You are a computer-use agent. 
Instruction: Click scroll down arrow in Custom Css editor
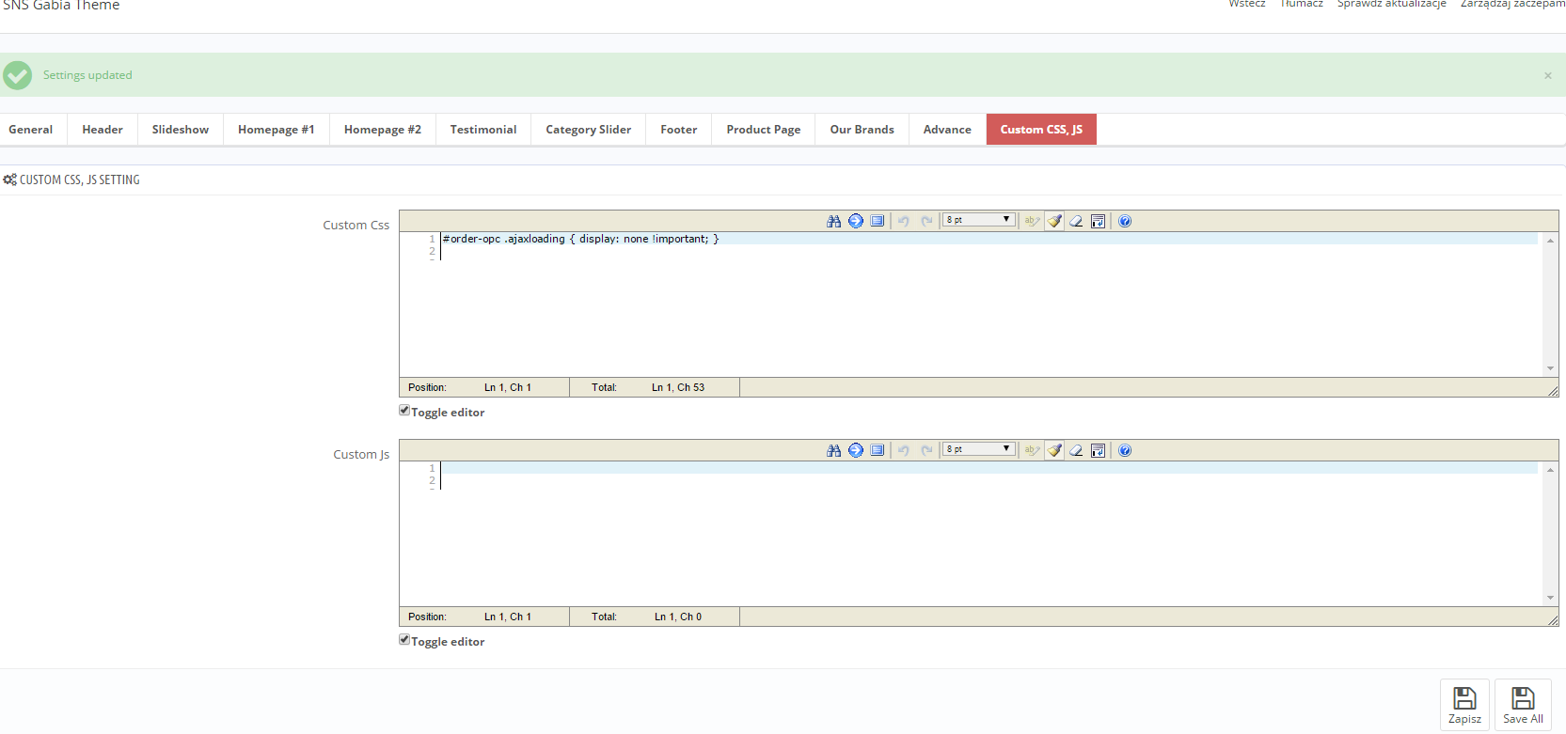coord(1550,368)
